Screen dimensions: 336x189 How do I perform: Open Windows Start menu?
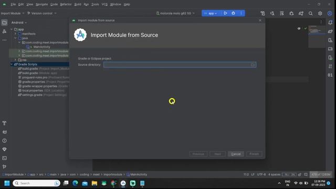coord(7,183)
